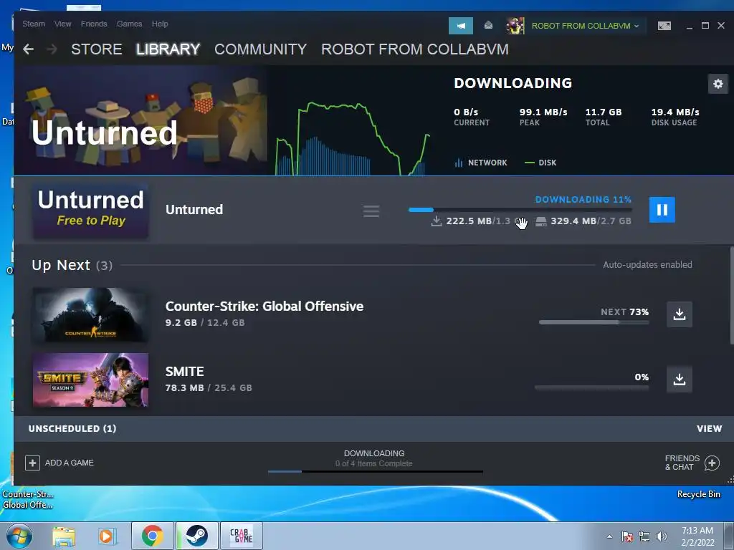734x550 pixels.
Task: Switch to the STORE tab
Action: 97,49
